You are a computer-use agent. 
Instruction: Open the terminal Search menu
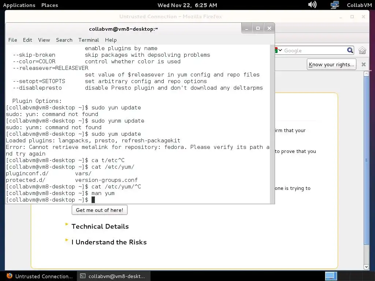(x=64, y=40)
